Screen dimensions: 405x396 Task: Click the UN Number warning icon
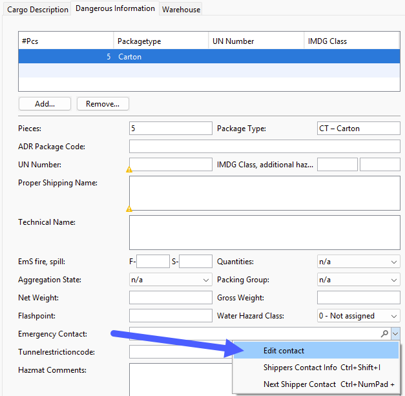(129, 170)
